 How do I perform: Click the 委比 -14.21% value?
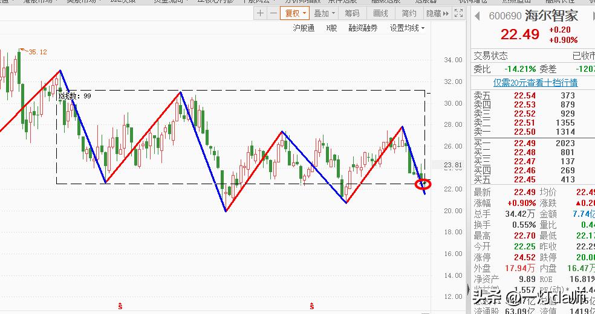[520, 69]
